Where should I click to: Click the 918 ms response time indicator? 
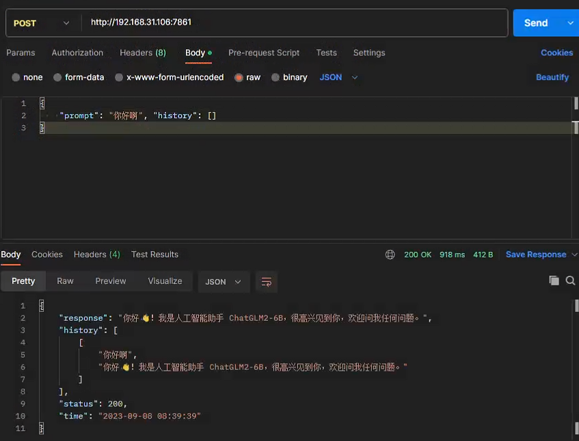click(452, 254)
